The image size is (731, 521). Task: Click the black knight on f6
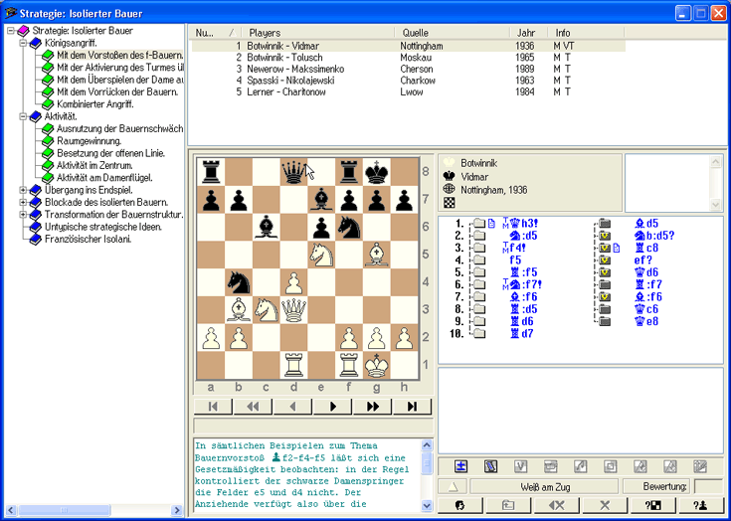pos(349,228)
